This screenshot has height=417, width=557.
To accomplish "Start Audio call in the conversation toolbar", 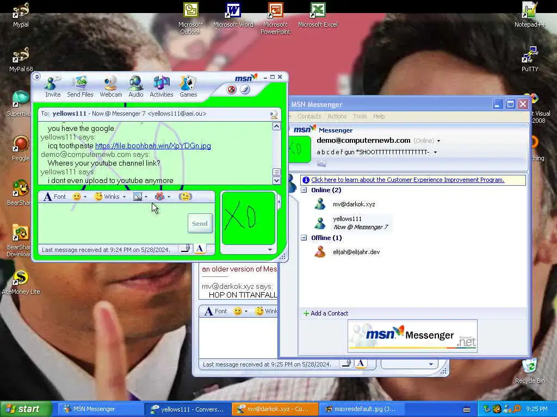I will 135,86.
